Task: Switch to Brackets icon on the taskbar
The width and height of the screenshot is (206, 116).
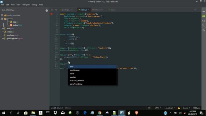Action: 122,113
